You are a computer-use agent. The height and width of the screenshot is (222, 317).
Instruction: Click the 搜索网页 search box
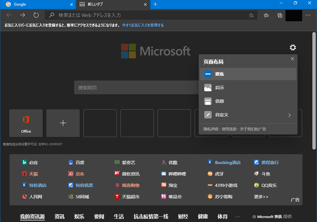[136, 87]
